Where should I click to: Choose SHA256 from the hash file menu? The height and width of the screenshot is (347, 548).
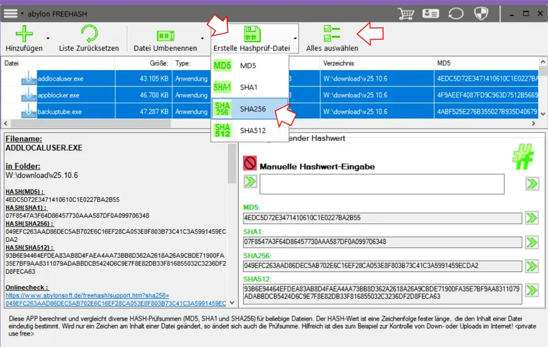[250, 109]
